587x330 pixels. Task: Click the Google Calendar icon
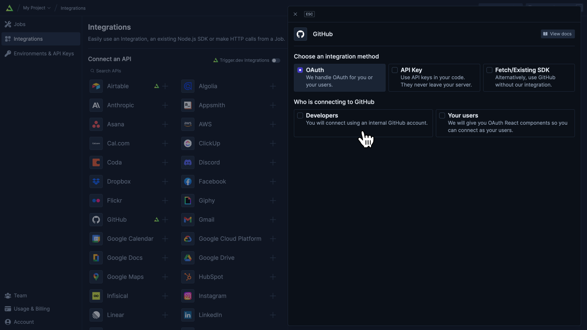96,239
